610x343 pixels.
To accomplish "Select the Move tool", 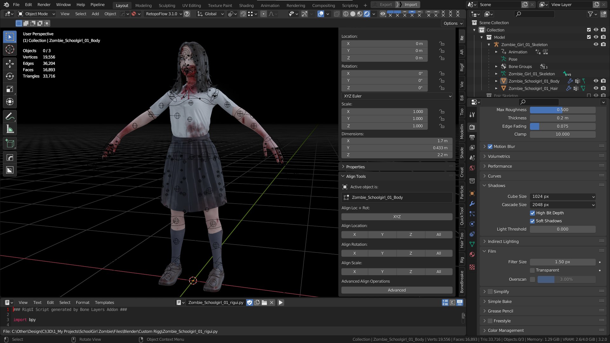I will (x=10, y=64).
